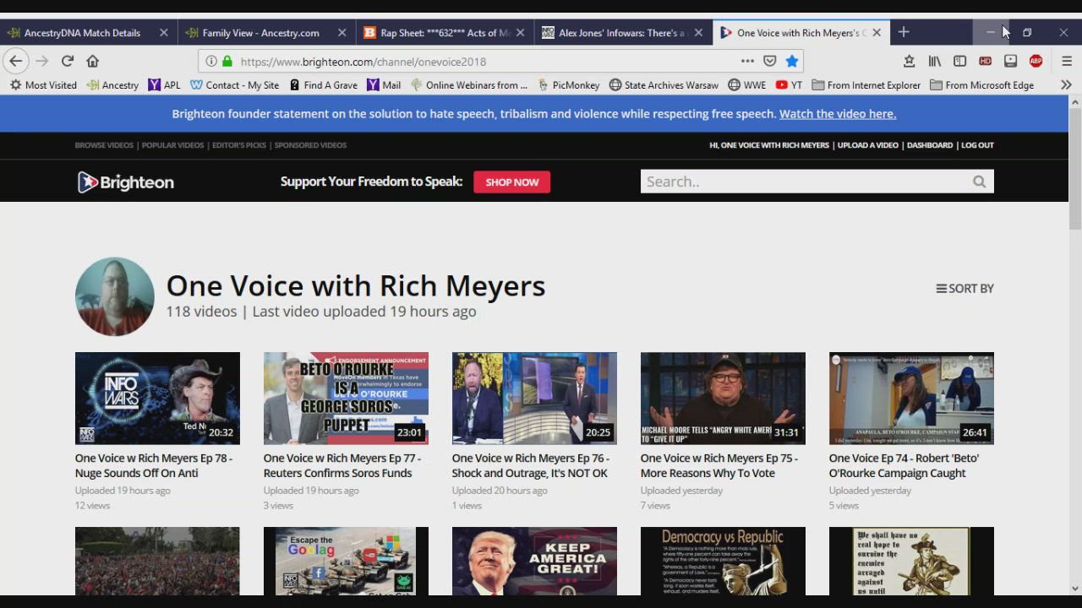Click the Firefox home icon
The width and height of the screenshot is (1082, 608).
tap(93, 61)
